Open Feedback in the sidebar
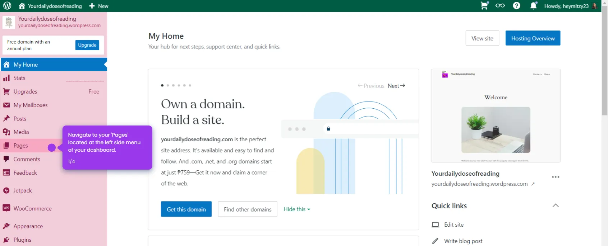This screenshot has height=246, width=608. tap(53, 173)
